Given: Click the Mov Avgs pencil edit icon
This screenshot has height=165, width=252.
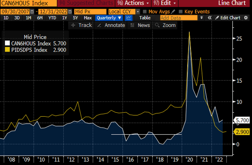Looking at the screenshot, I should click(x=173, y=12).
